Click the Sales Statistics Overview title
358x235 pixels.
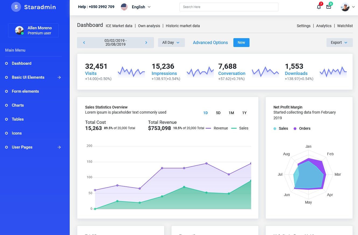tap(106, 107)
